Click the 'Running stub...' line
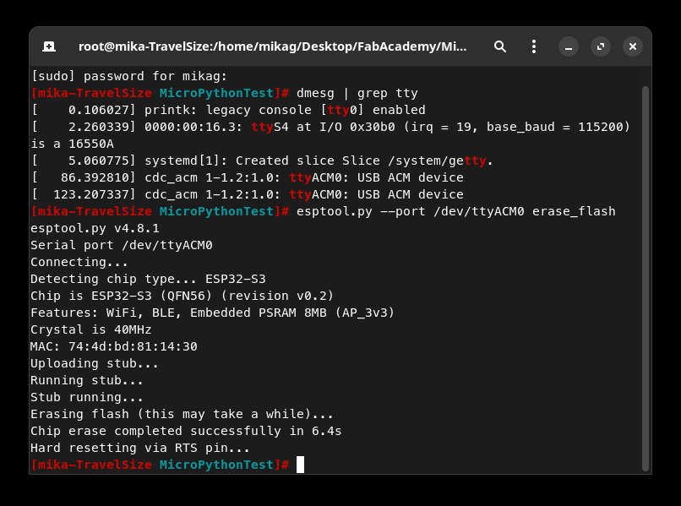This screenshot has height=506, width=681. (87, 380)
